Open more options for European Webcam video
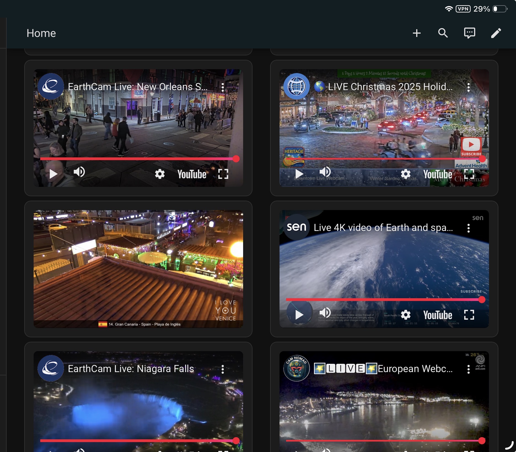This screenshot has height=452, width=516. tap(468, 369)
